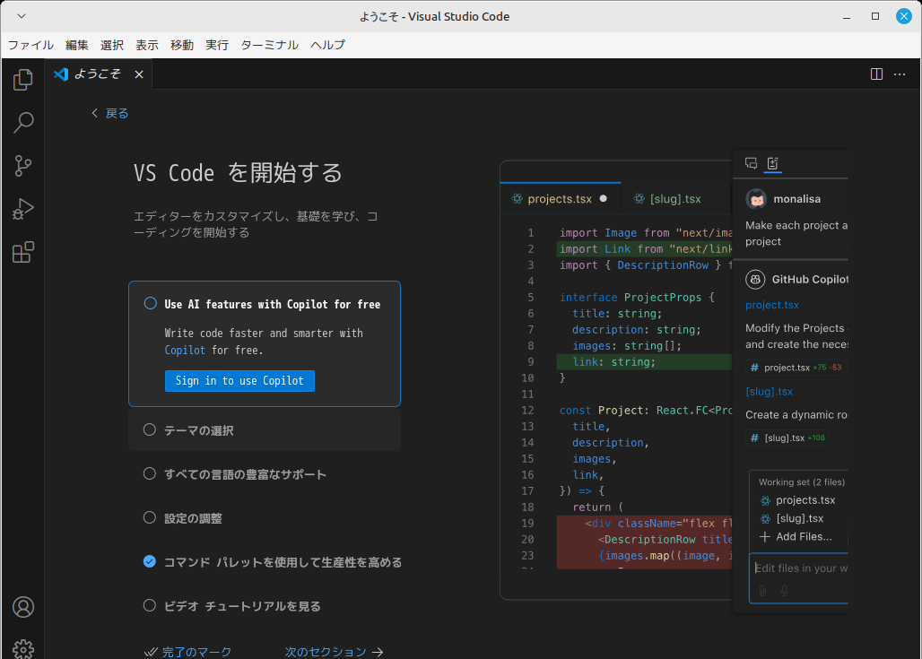Open the Explorer view in activity bar
This screenshot has width=922, height=659.
23,81
